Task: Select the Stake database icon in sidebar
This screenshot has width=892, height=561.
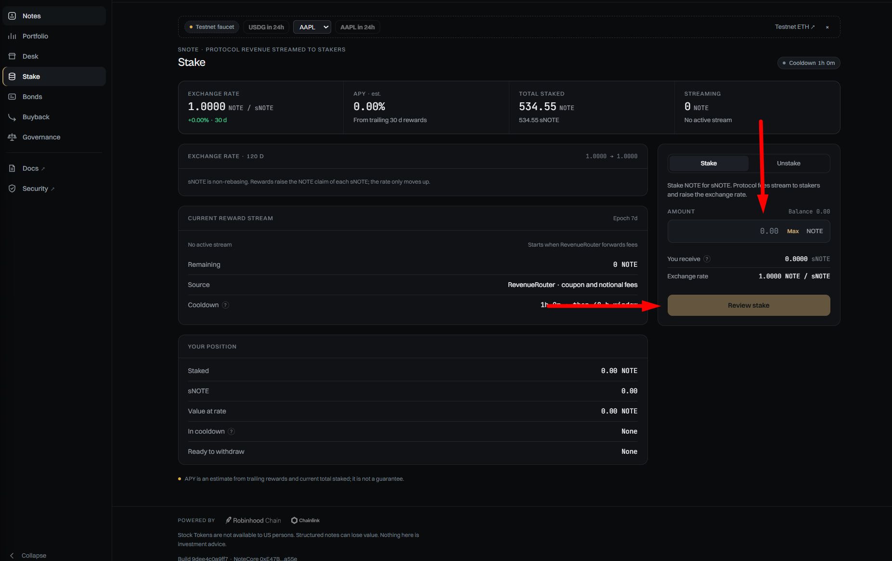Action: pos(12,76)
